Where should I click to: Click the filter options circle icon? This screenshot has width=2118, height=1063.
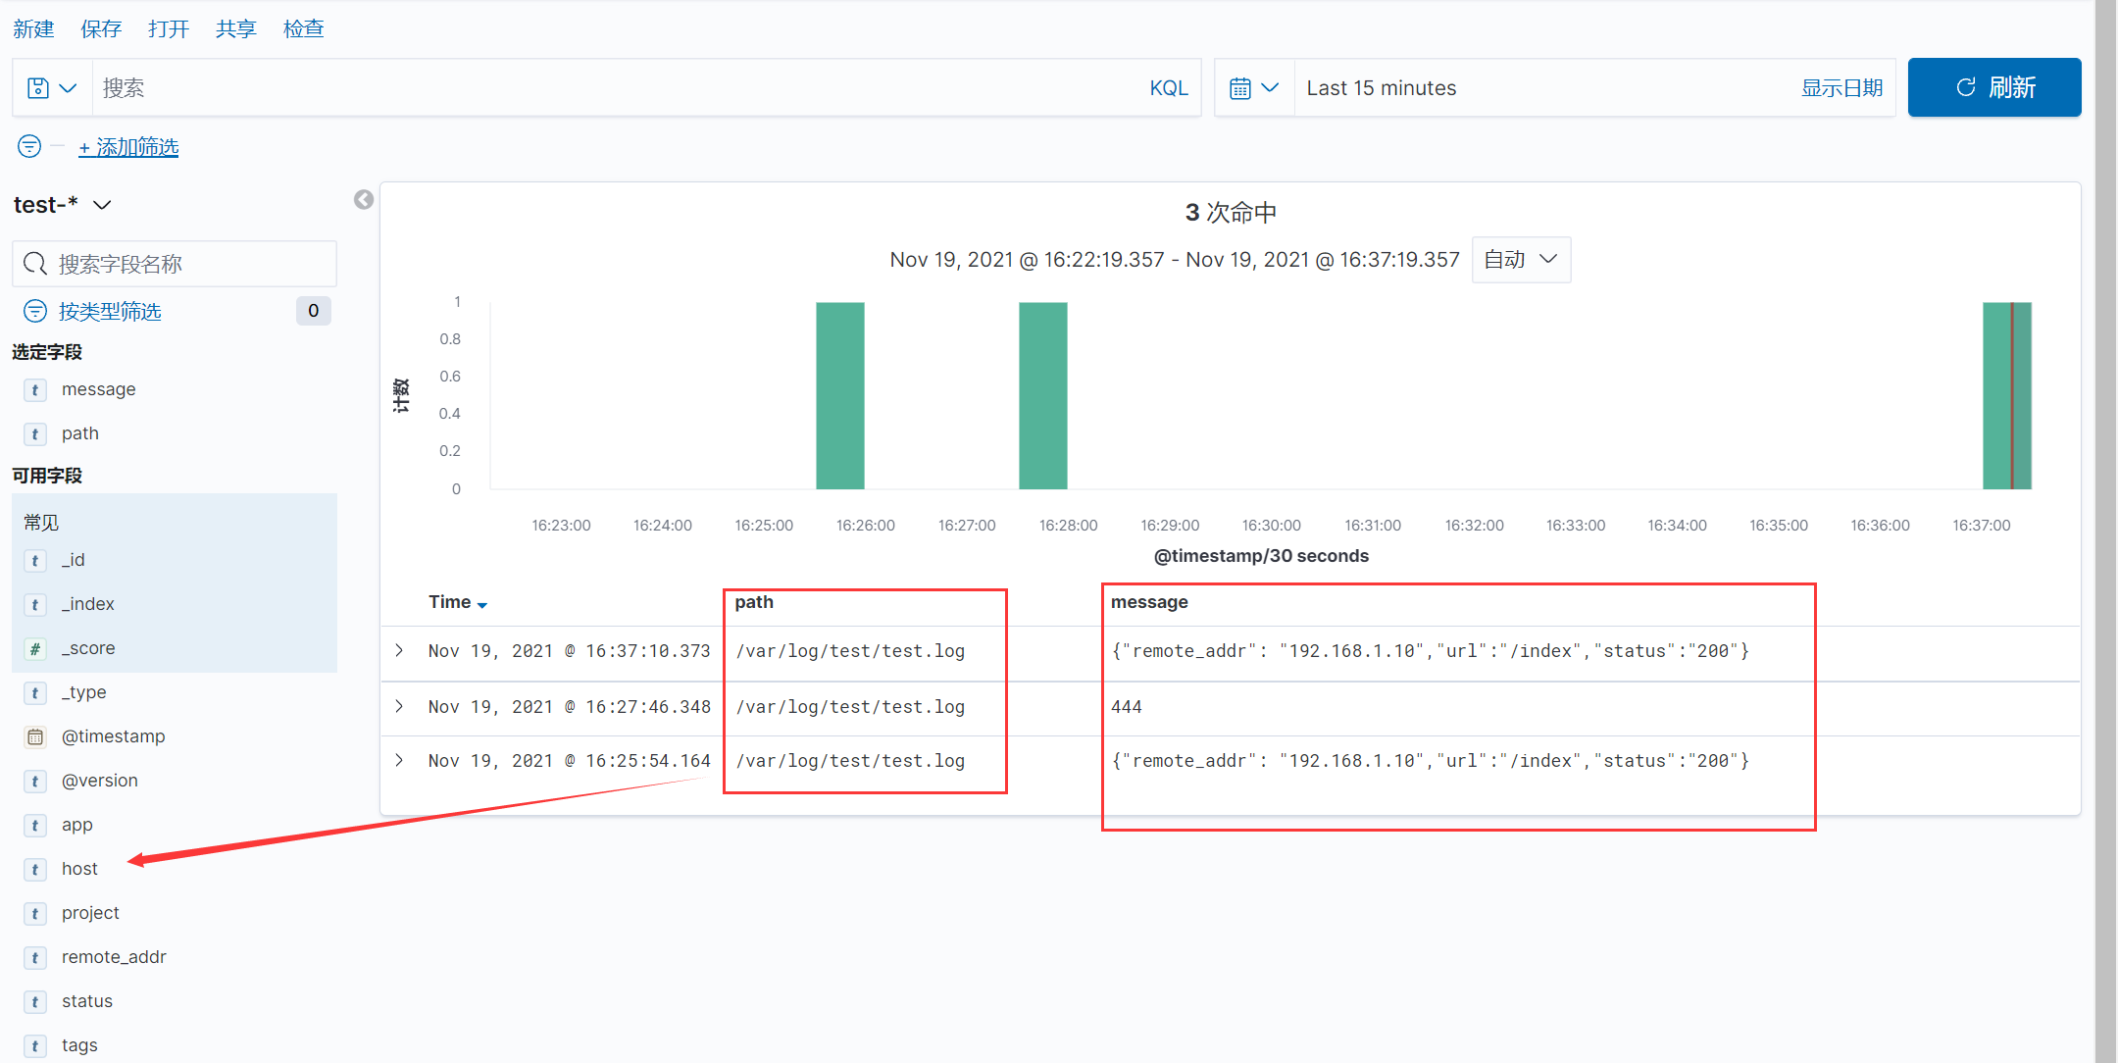(29, 146)
